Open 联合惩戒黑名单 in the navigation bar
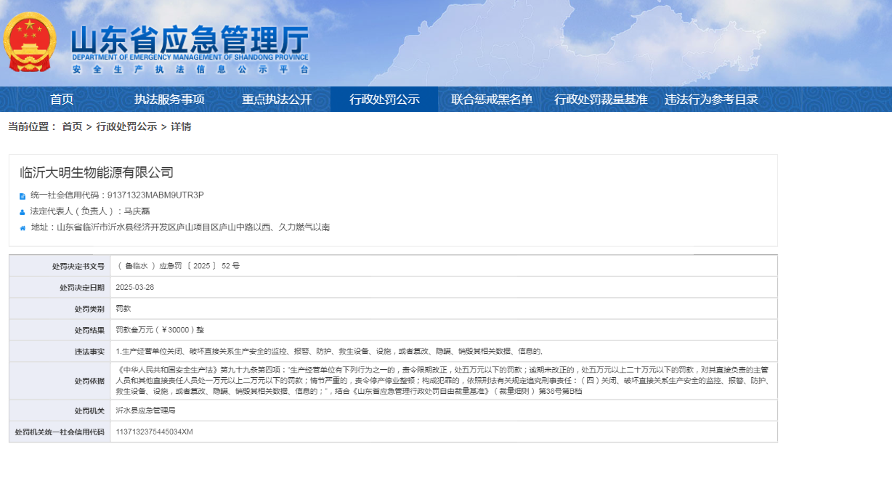This screenshot has width=892, height=481. (492, 100)
